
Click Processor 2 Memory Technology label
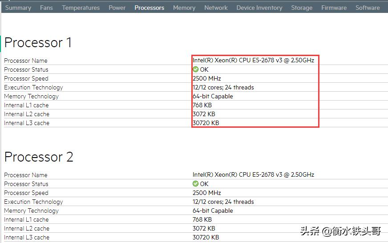pos(32,211)
